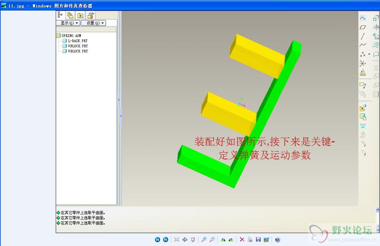Open the Favorites navigator tab
Image resolution: width=380 pixels, height=246 pixels.
[x=80, y=16]
